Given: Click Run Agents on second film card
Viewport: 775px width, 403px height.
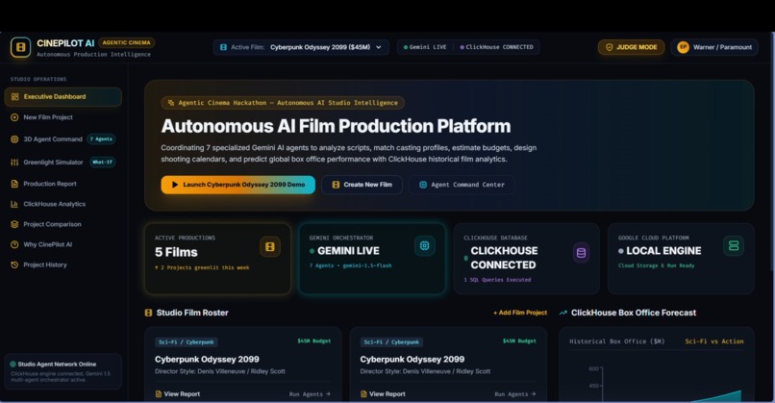Looking at the screenshot, I should 515,394.
